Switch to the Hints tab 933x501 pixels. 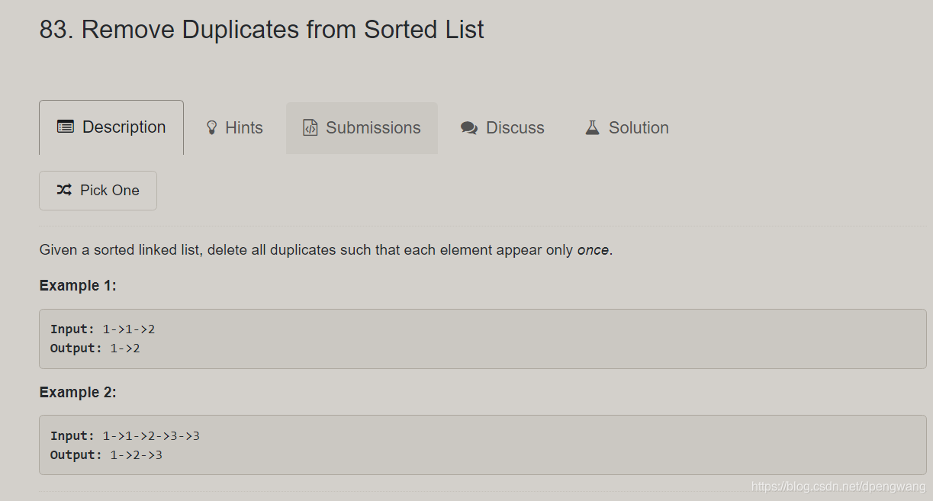(235, 128)
